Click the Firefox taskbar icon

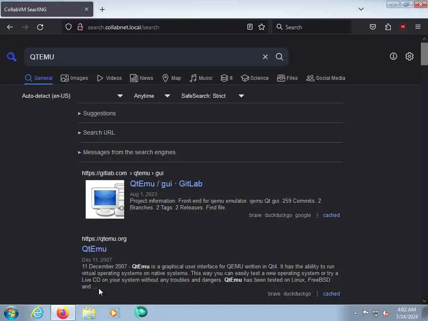pos(63,313)
